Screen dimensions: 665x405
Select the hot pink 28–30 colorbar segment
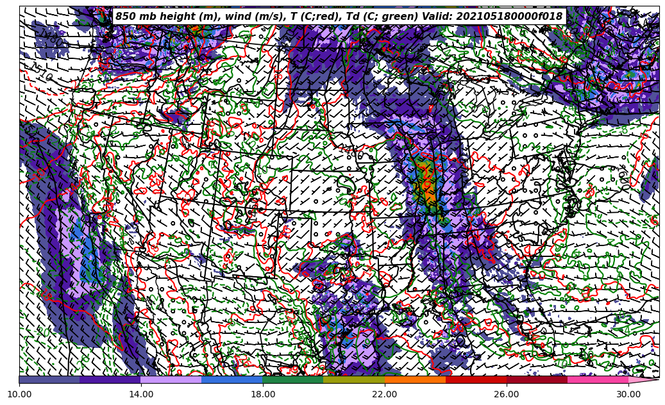coord(598,379)
